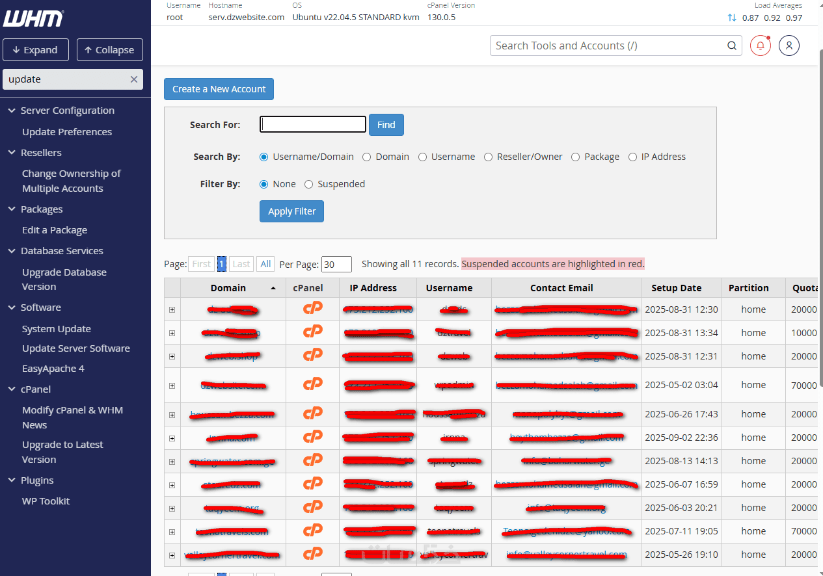823x576 pixels.
Task: Open Update Server Software
Action: [76, 348]
